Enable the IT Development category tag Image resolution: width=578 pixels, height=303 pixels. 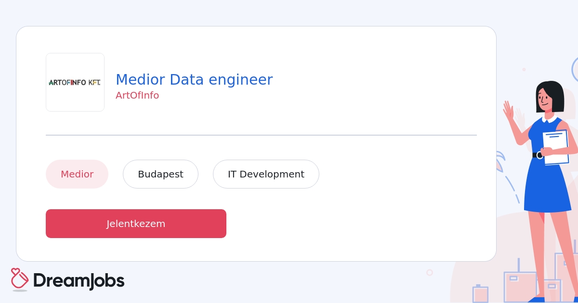click(266, 174)
